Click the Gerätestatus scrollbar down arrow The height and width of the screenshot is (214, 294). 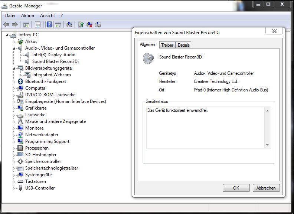pyautogui.click(x=267, y=145)
